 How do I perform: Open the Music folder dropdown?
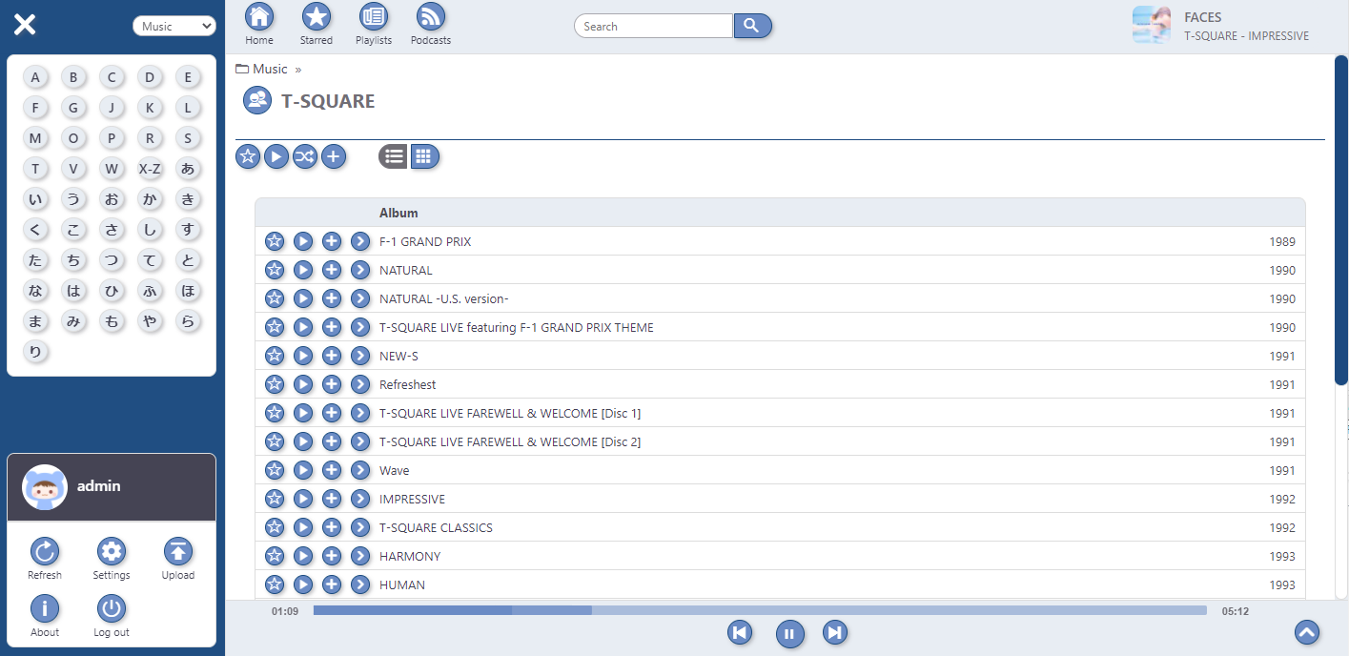(174, 26)
